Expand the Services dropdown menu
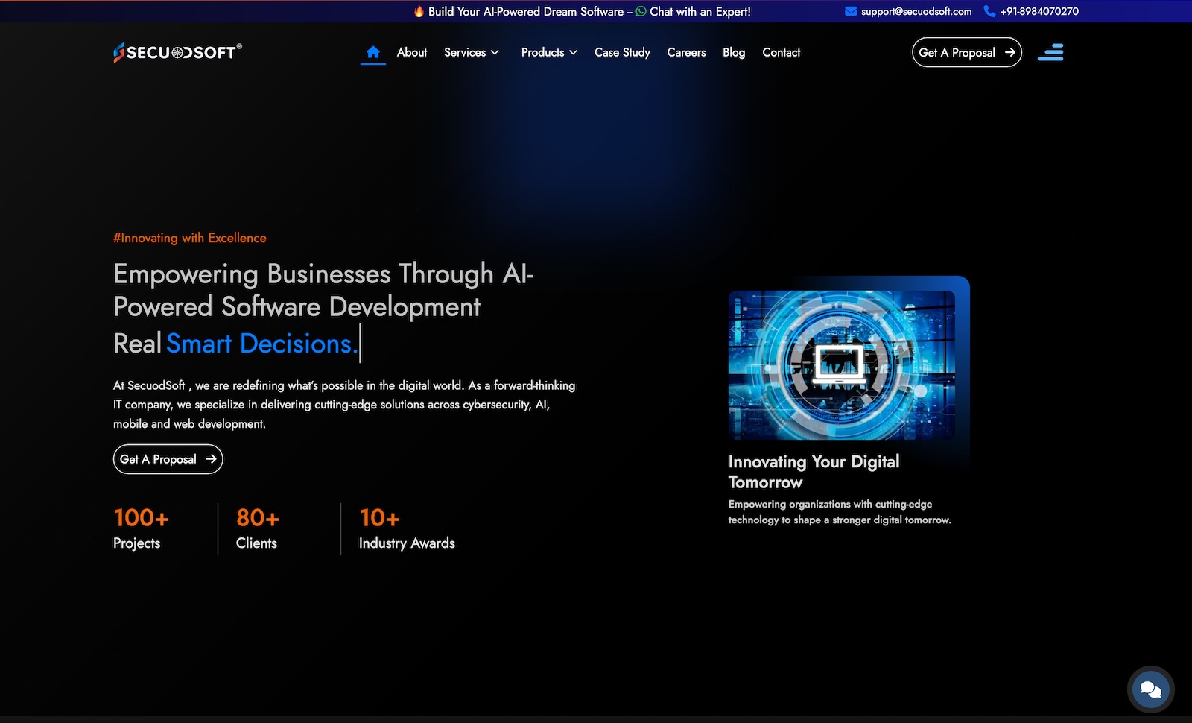Image resolution: width=1192 pixels, height=723 pixels. (471, 52)
